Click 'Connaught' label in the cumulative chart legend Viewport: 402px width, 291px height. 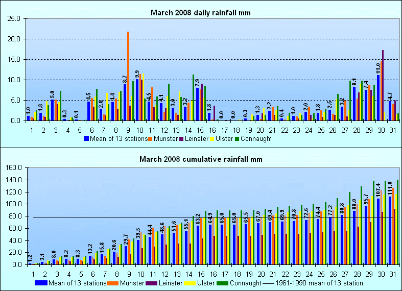coord(245,283)
